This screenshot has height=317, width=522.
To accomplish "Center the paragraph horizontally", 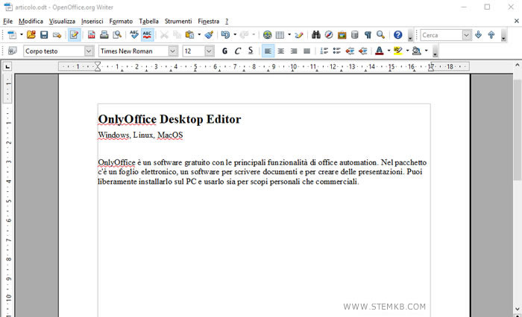I will [281, 51].
